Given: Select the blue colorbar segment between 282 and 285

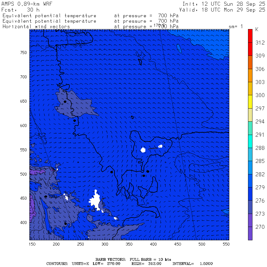Looking at the screenshot, I should (250, 168).
